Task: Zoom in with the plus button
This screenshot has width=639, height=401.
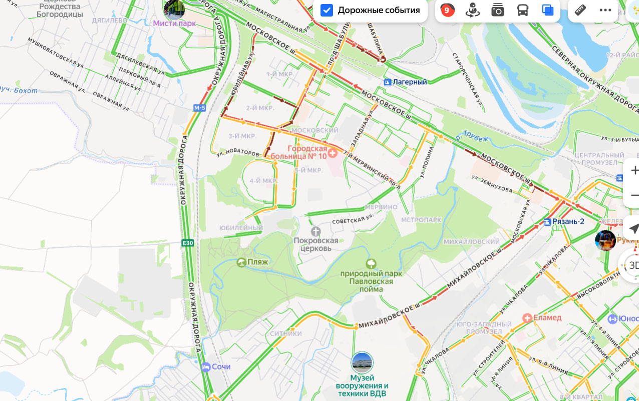Action: point(633,170)
